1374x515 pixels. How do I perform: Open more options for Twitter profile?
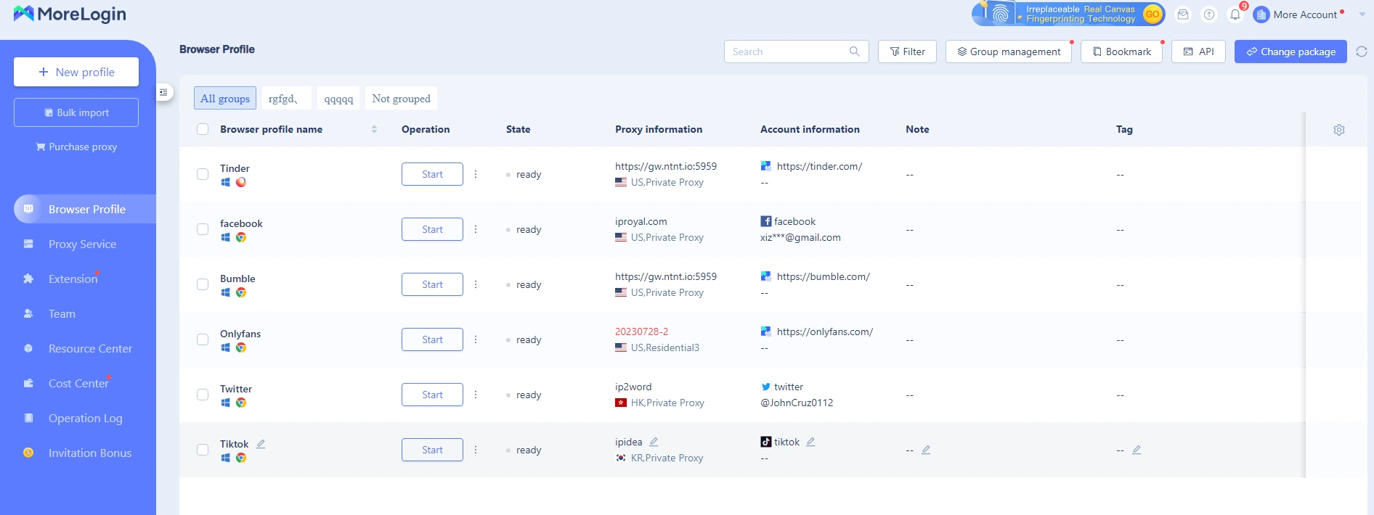pos(476,395)
